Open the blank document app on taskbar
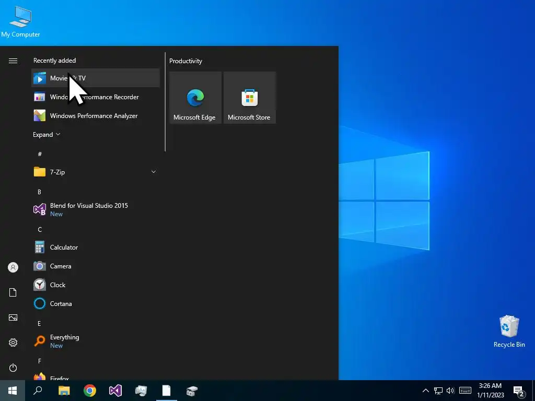 pyautogui.click(x=167, y=391)
